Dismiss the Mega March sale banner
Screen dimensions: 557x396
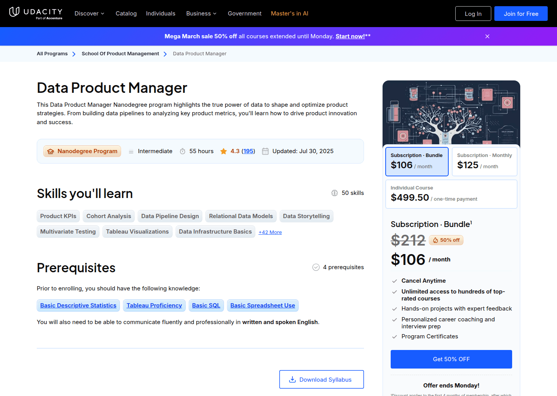pos(487,36)
